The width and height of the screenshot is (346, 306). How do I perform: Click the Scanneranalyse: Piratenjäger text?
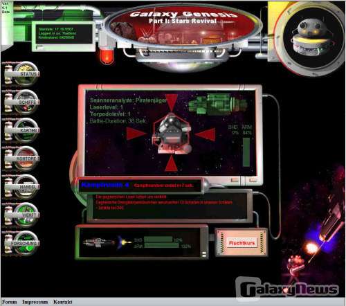128,100
